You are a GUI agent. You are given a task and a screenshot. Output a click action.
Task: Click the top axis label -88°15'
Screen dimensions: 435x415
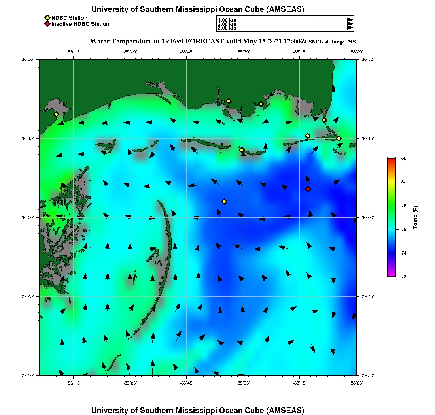tap(300, 52)
